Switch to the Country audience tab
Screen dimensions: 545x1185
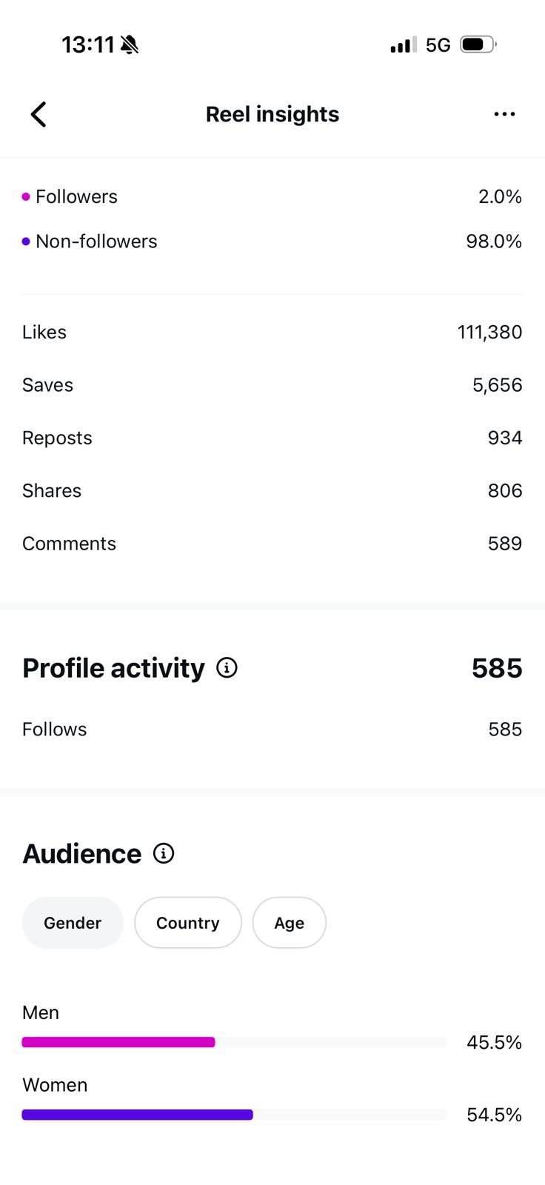(x=188, y=923)
